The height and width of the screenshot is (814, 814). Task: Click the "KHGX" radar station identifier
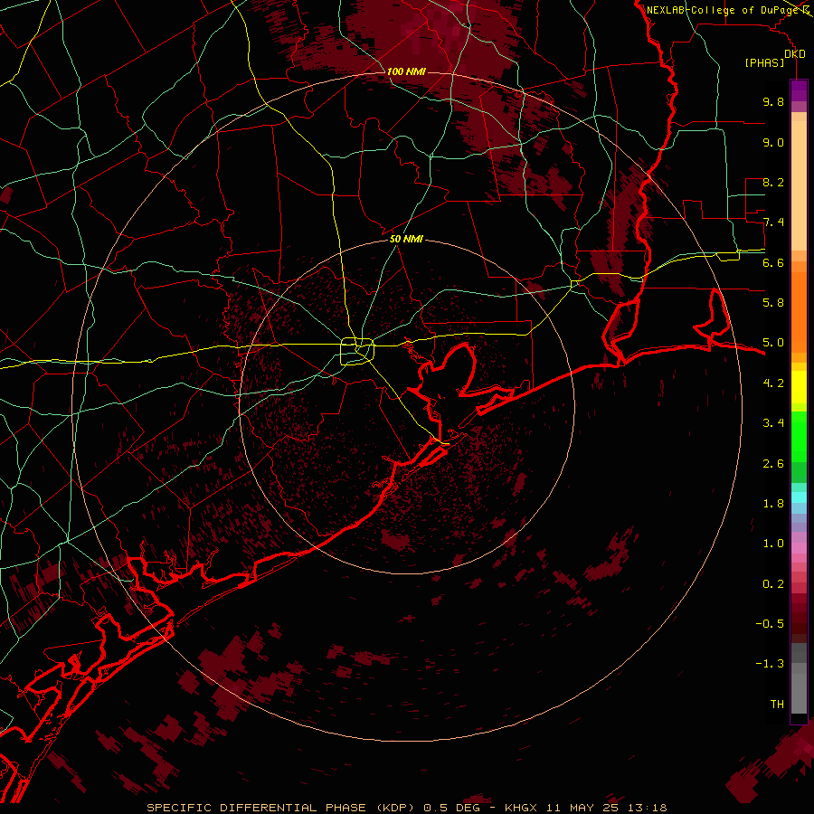coord(522,808)
